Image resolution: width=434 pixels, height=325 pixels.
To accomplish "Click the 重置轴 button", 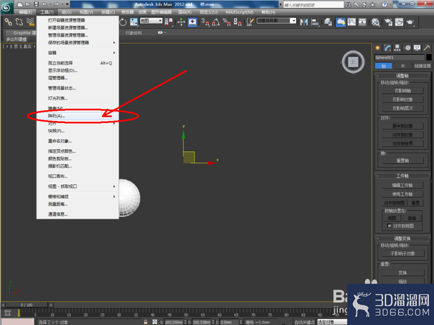I will [402, 161].
